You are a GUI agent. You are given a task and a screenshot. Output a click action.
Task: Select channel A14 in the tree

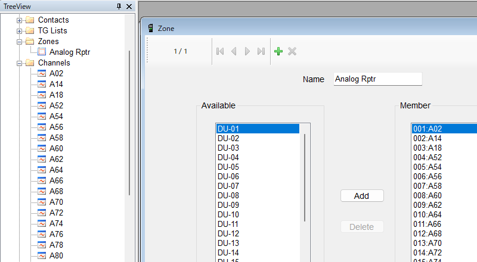[x=56, y=84]
